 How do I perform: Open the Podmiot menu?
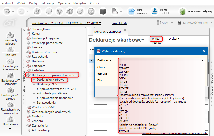(x=7, y=3)
